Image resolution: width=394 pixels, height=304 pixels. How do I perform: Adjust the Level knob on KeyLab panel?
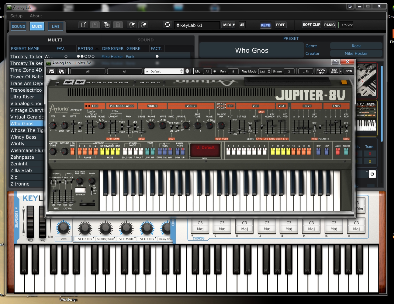click(x=63, y=228)
